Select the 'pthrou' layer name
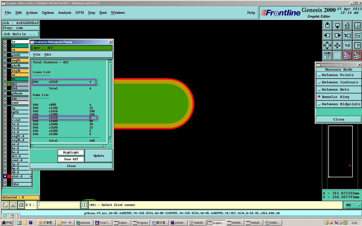The image size is (362, 226). click(20, 93)
